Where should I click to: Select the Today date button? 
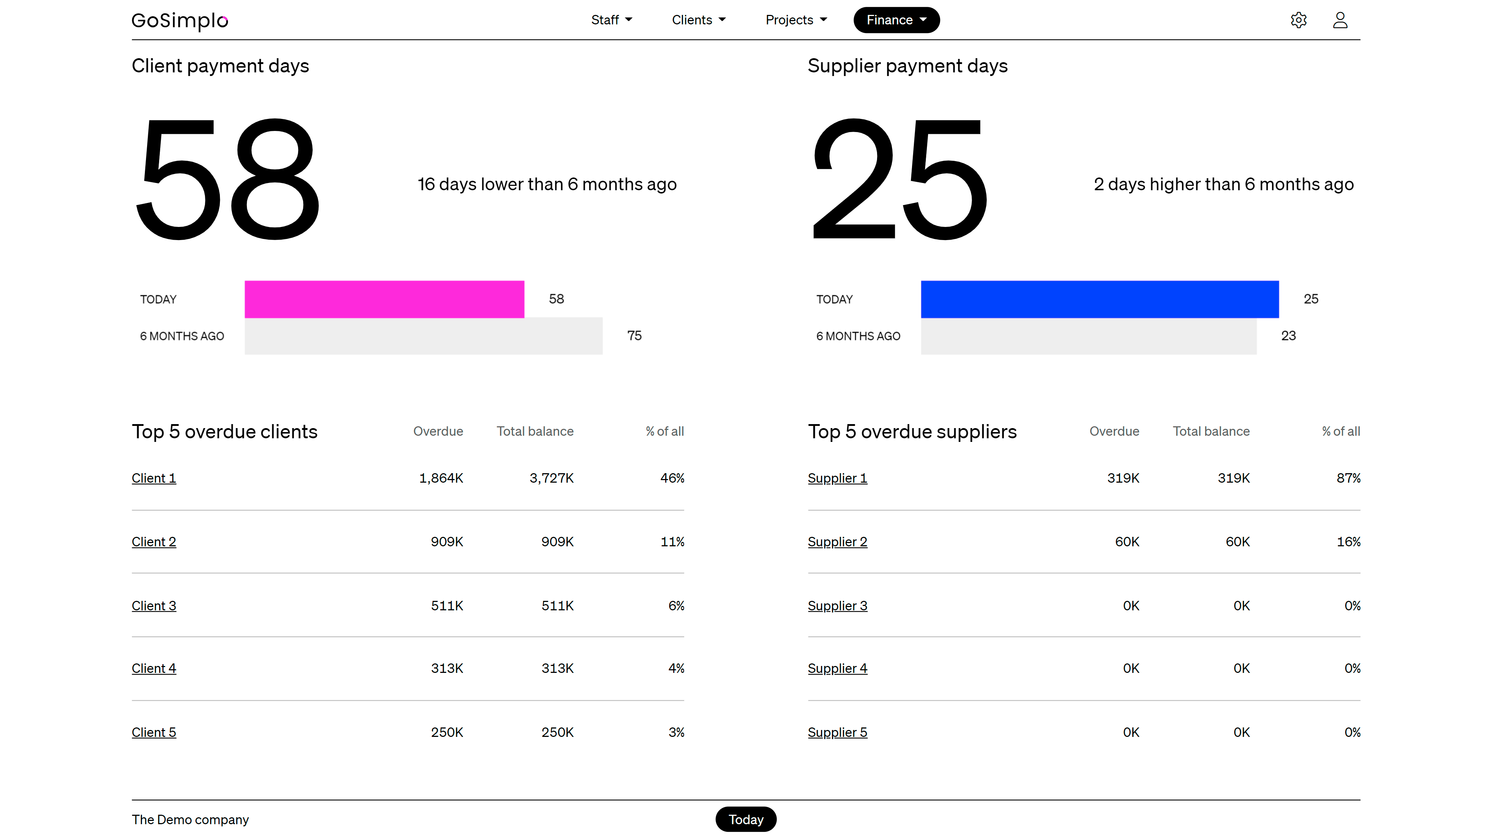[x=746, y=819]
